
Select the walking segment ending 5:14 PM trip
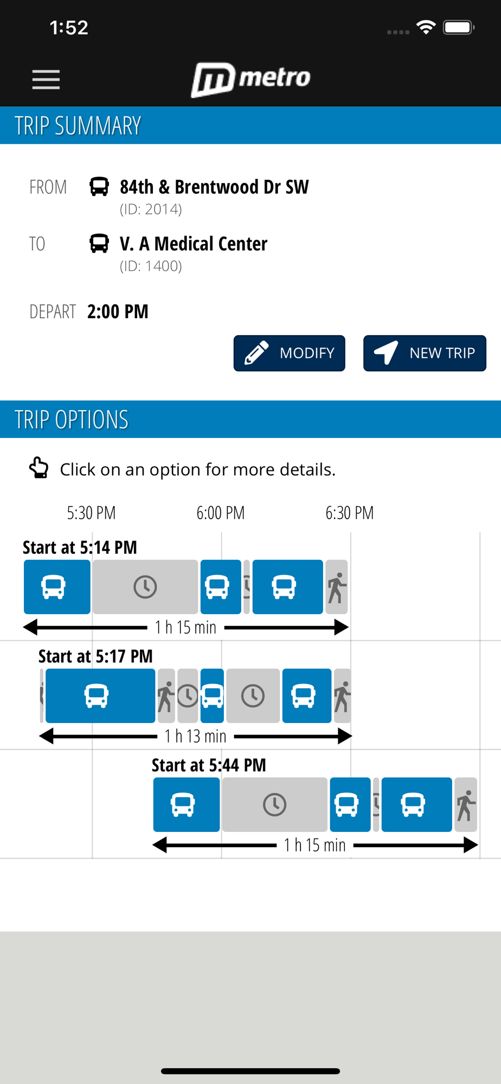[x=336, y=587]
